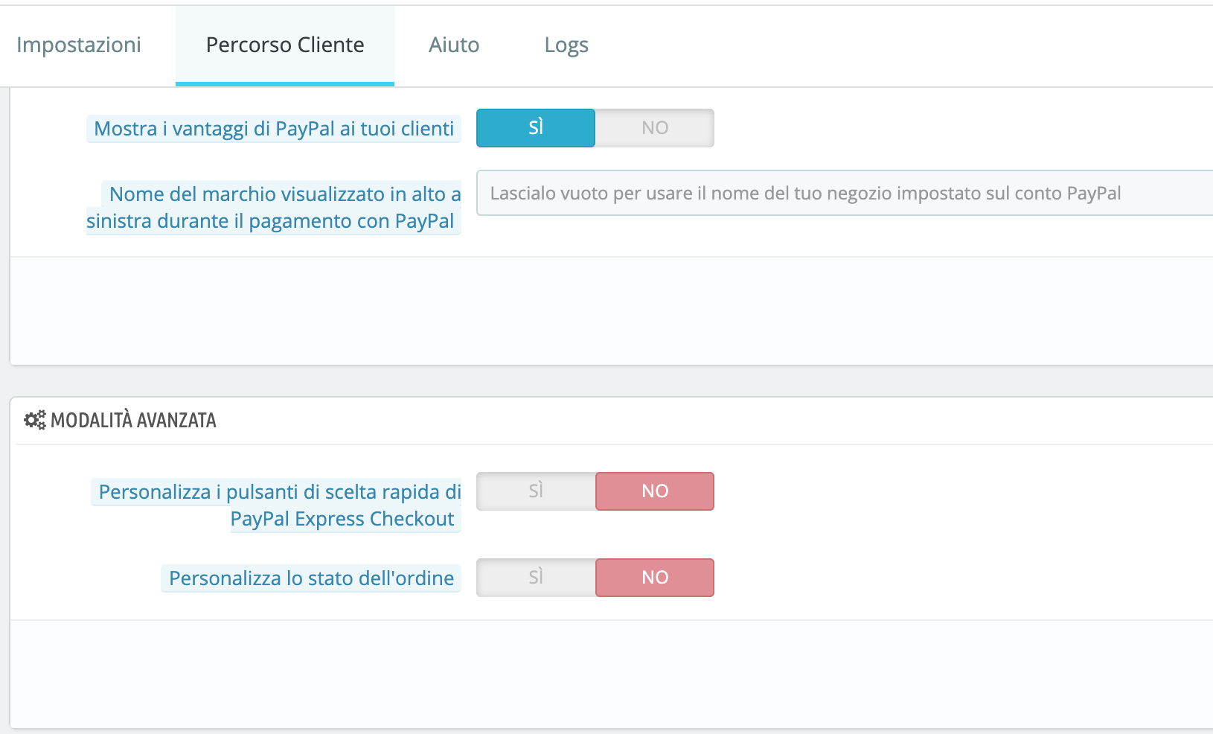Click the 'Nome del marchio visualizzato' label
This screenshot has height=734, width=1213.
point(274,208)
